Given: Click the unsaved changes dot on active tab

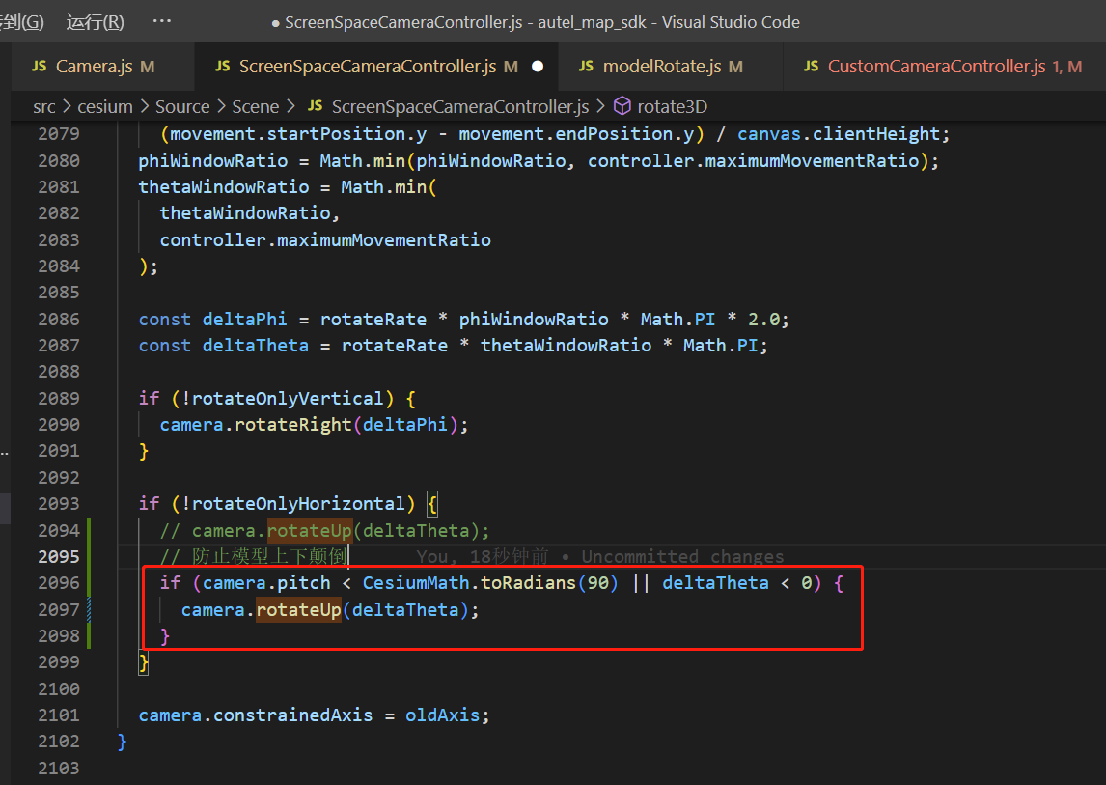Looking at the screenshot, I should 539,67.
